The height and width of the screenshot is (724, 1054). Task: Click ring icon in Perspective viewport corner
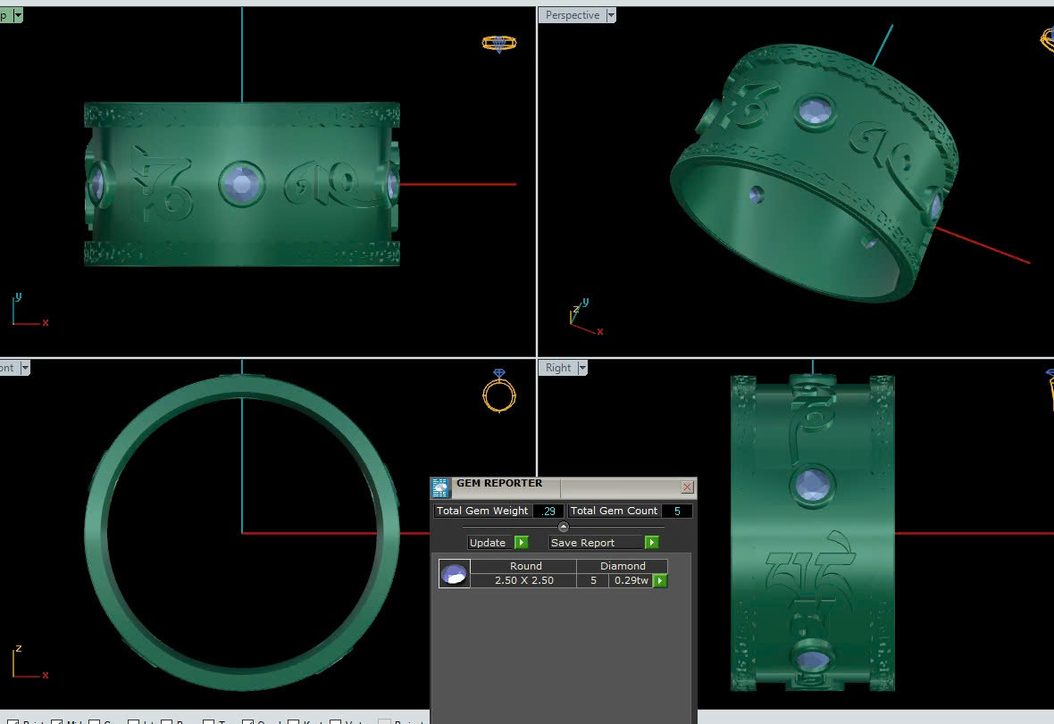click(x=1047, y=38)
